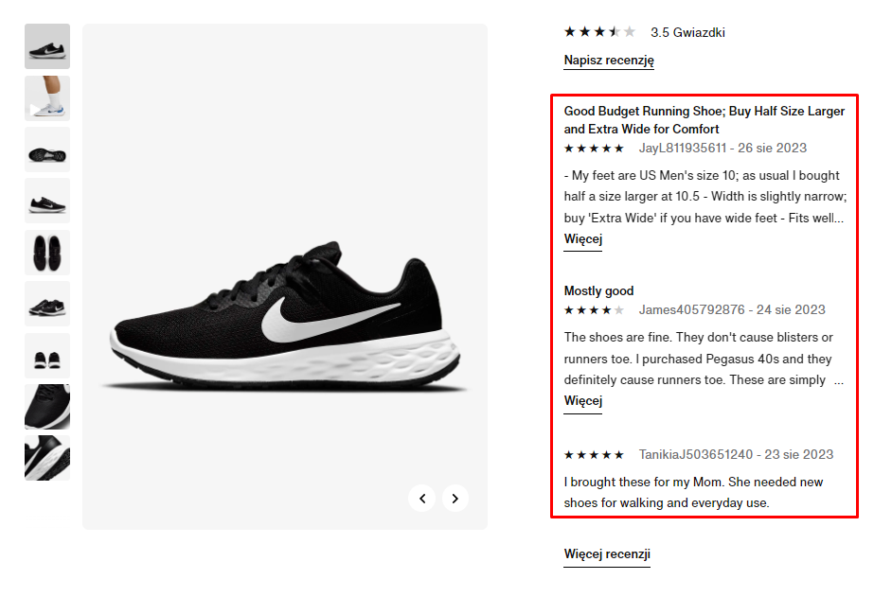
Task: Click the 3.5 star rating icons
Action: tap(599, 32)
